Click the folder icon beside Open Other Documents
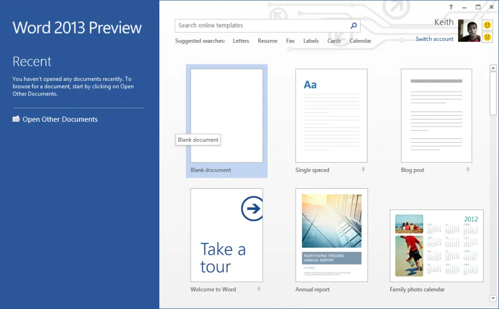The width and height of the screenshot is (499, 309). pyautogui.click(x=16, y=119)
